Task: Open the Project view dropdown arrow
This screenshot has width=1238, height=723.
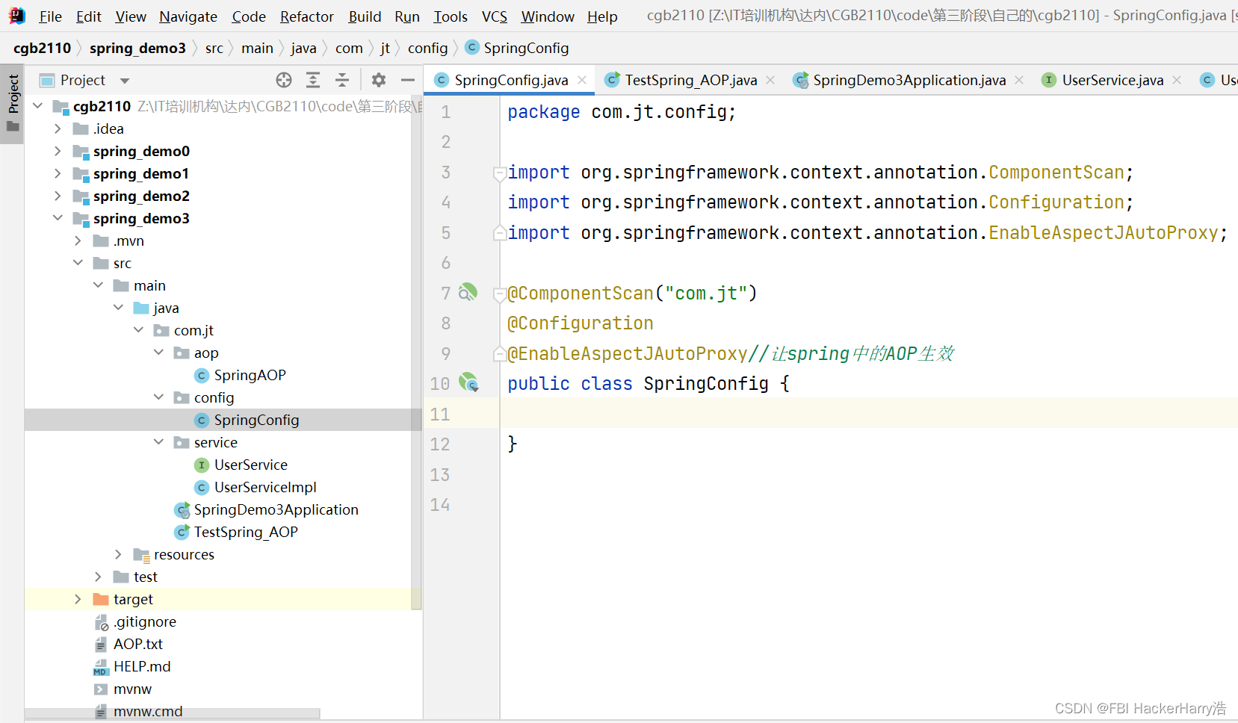Action: (x=125, y=81)
